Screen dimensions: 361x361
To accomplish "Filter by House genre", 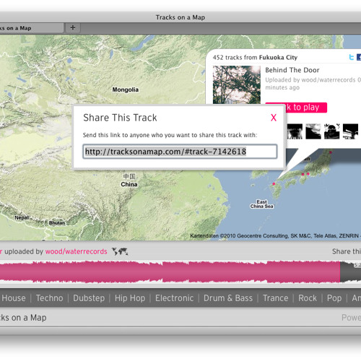I will (14, 298).
